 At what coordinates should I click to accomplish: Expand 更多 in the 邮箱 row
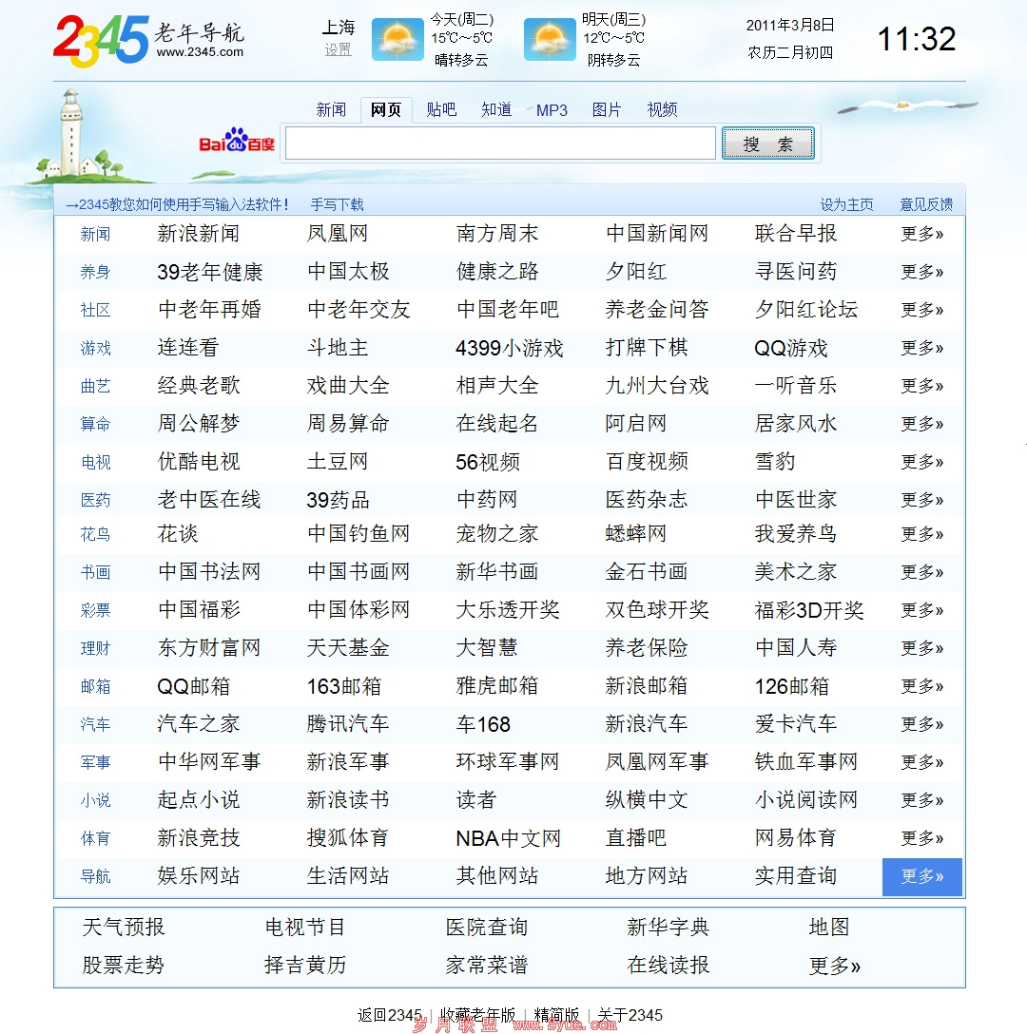click(x=922, y=686)
